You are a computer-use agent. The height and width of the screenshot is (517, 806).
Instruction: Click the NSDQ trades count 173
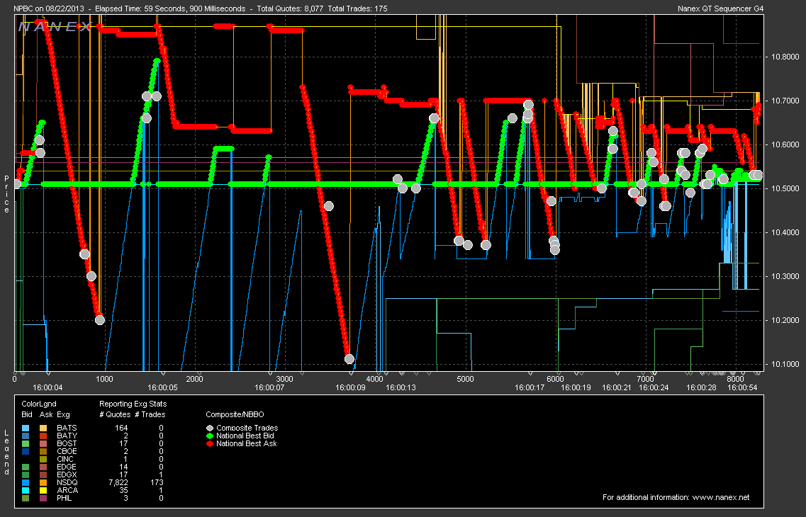click(157, 482)
